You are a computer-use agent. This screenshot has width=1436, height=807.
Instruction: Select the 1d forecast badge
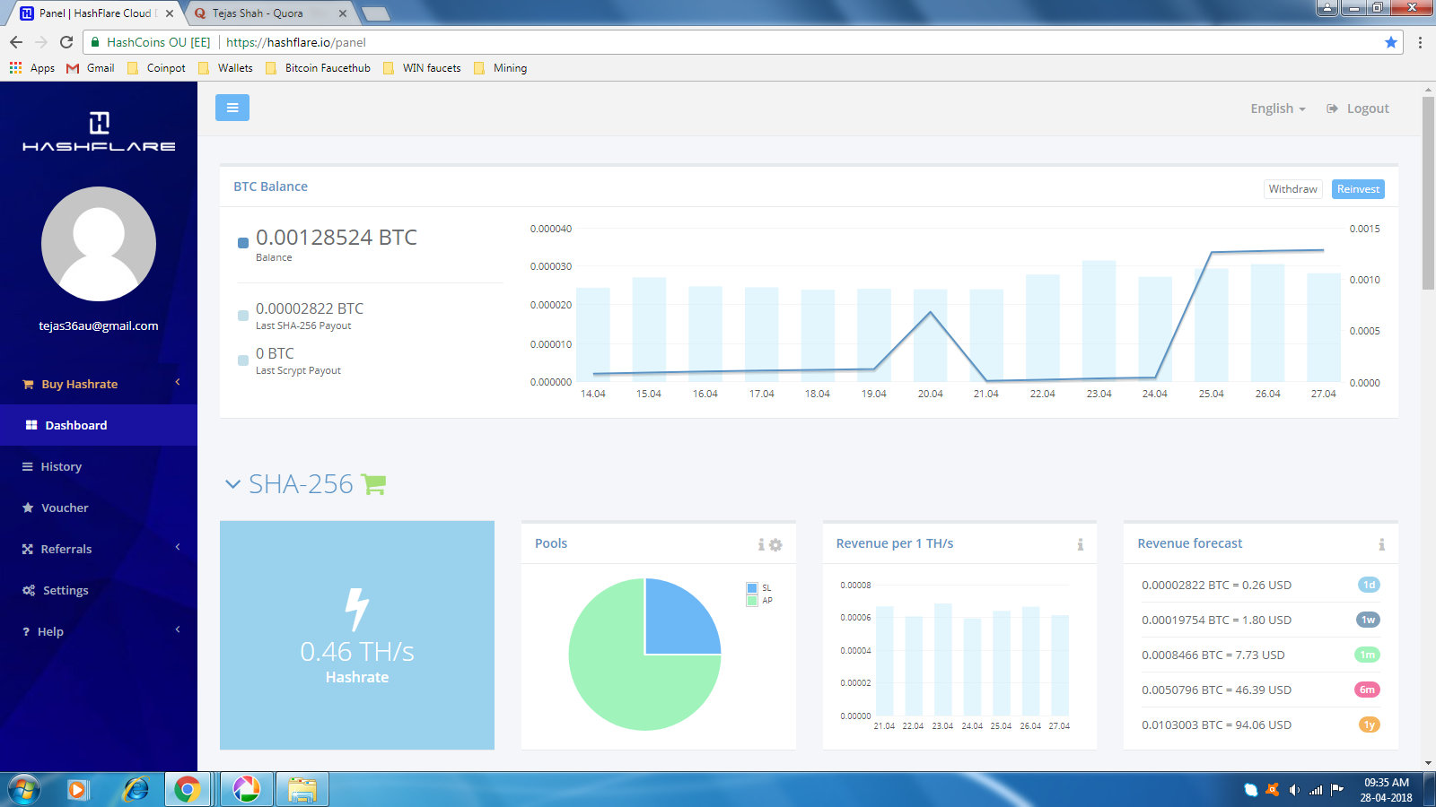pos(1369,585)
